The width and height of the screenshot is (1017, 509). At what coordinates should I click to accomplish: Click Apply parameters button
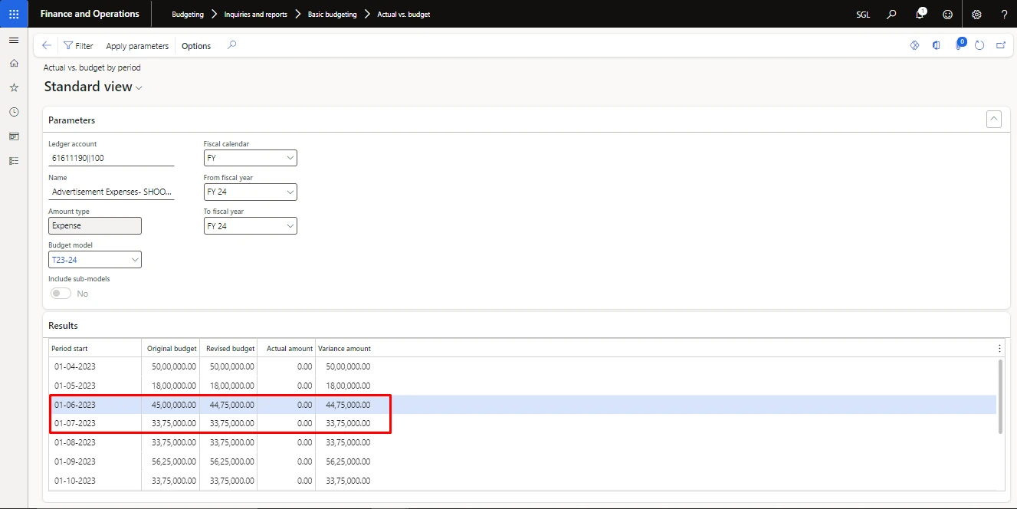[137, 46]
